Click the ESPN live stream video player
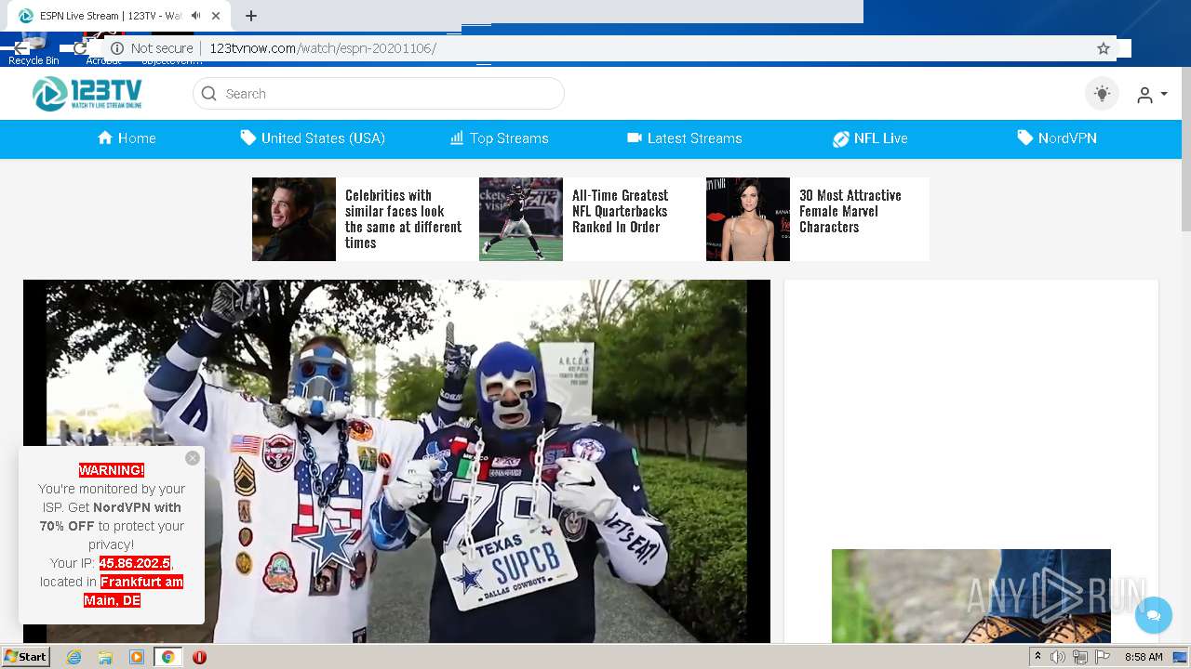 [x=396, y=462]
